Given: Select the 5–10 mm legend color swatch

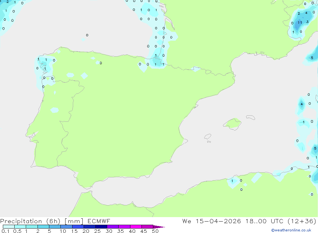Looking at the screenshot, I should [55, 227].
